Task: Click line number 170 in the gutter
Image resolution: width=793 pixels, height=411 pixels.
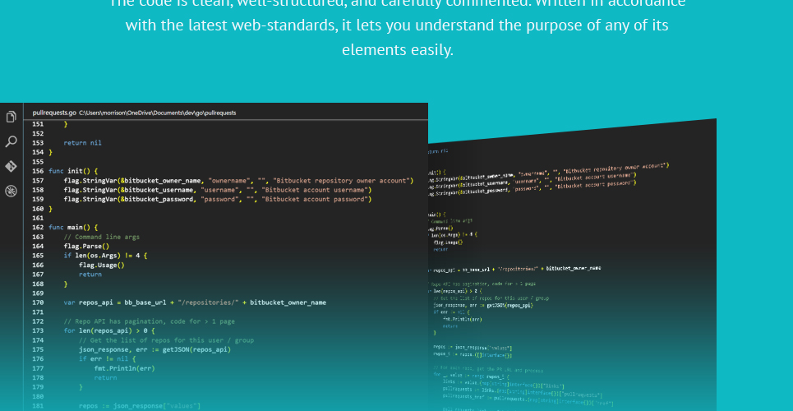Action: [x=38, y=302]
